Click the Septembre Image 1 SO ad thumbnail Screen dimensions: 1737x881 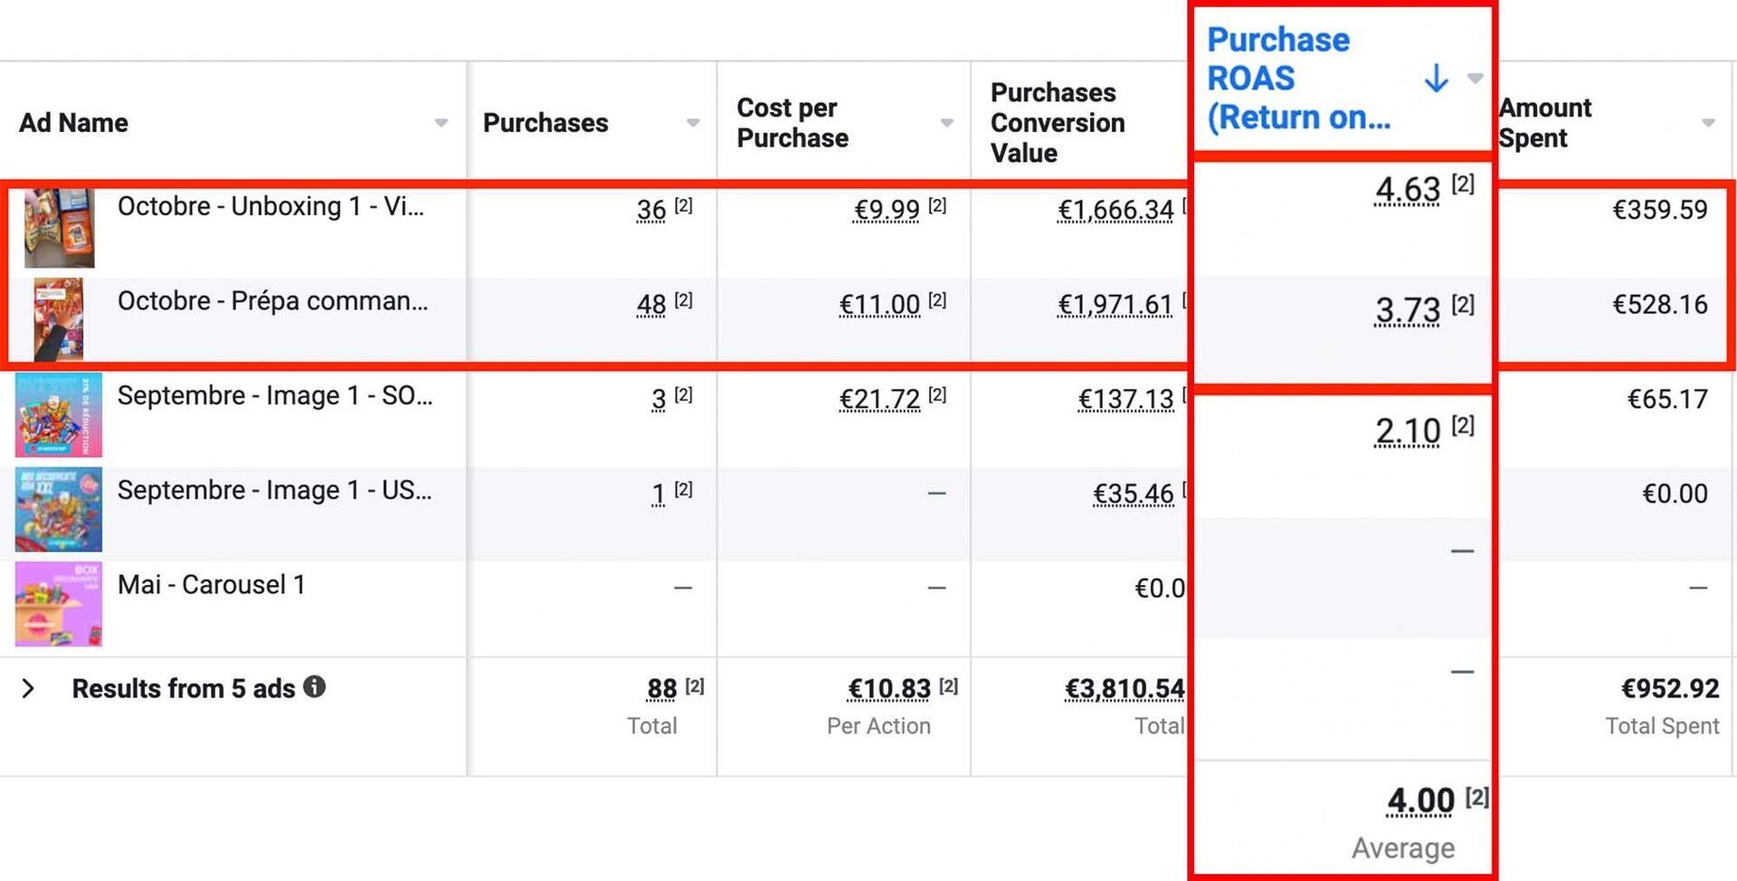[x=59, y=415]
